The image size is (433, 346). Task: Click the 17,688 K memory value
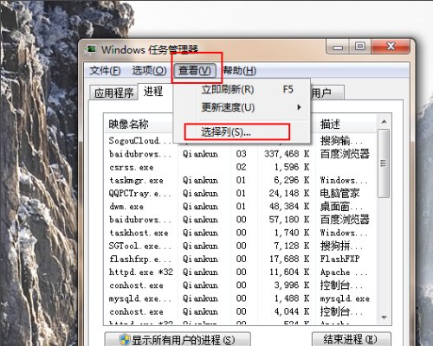pos(289,259)
